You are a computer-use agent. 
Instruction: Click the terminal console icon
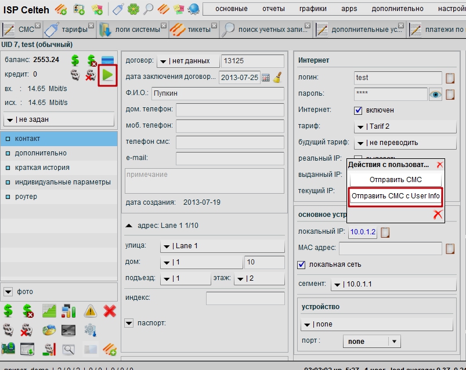pyautogui.click(x=69, y=331)
